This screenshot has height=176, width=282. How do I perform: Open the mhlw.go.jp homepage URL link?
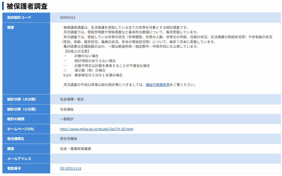click(96, 129)
